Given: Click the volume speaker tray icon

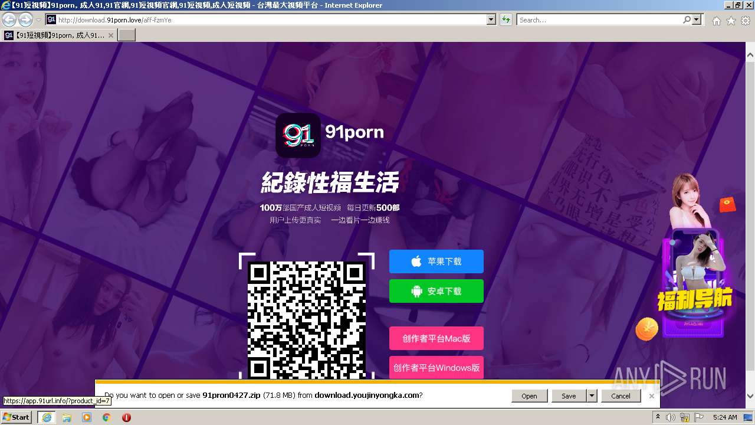Looking at the screenshot, I should click(x=671, y=417).
